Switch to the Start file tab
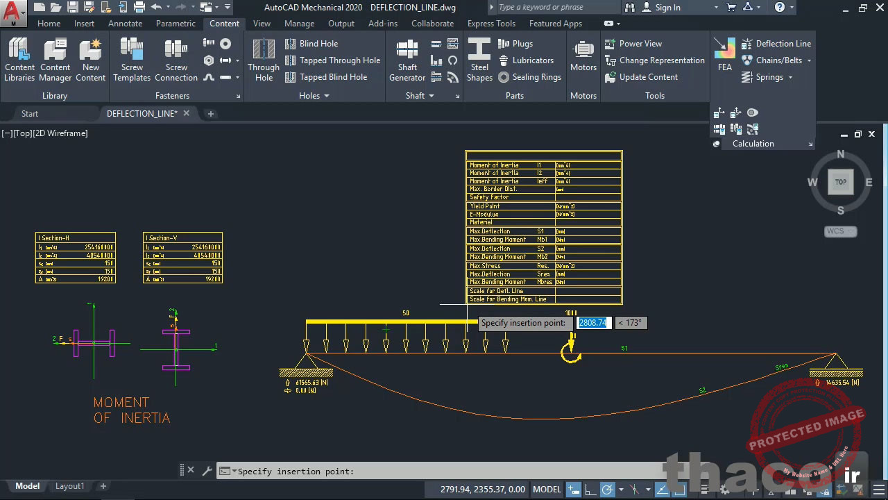Viewport: 888px width, 500px height. point(30,113)
